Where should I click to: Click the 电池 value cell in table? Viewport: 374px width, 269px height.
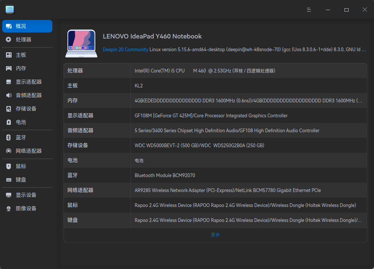point(139,161)
